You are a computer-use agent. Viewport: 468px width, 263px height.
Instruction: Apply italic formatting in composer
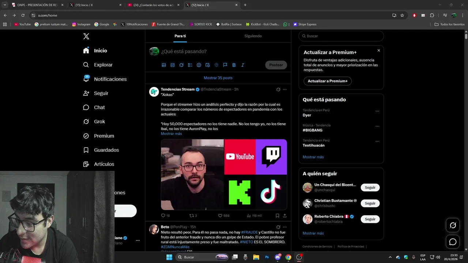[242, 65]
